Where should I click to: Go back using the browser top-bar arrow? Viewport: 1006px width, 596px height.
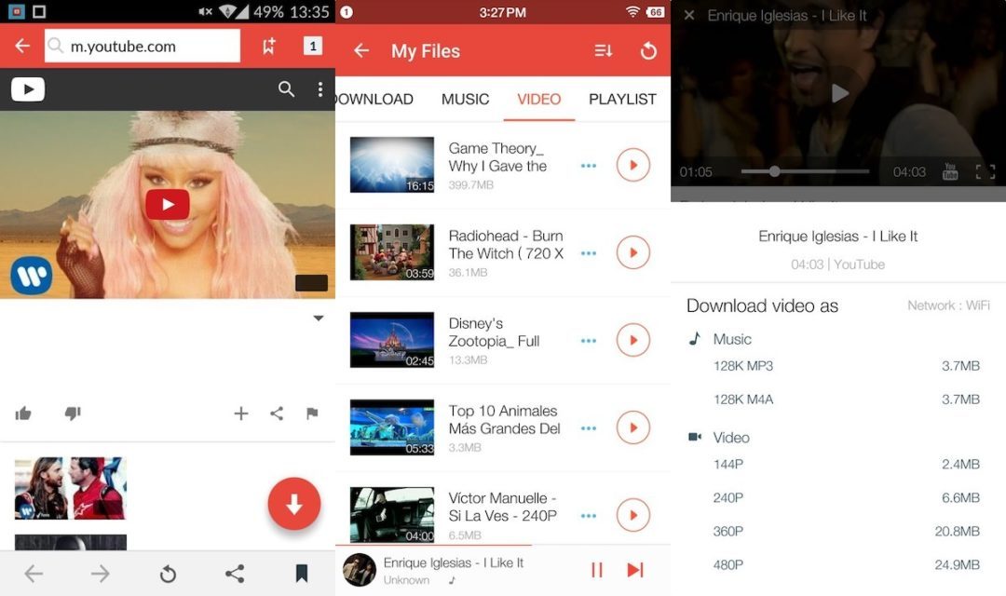[22, 46]
